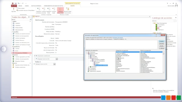The height and width of the screenshot is (102, 182).
Task: Select Expresiones comunes tree node
Action: (95, 71)
